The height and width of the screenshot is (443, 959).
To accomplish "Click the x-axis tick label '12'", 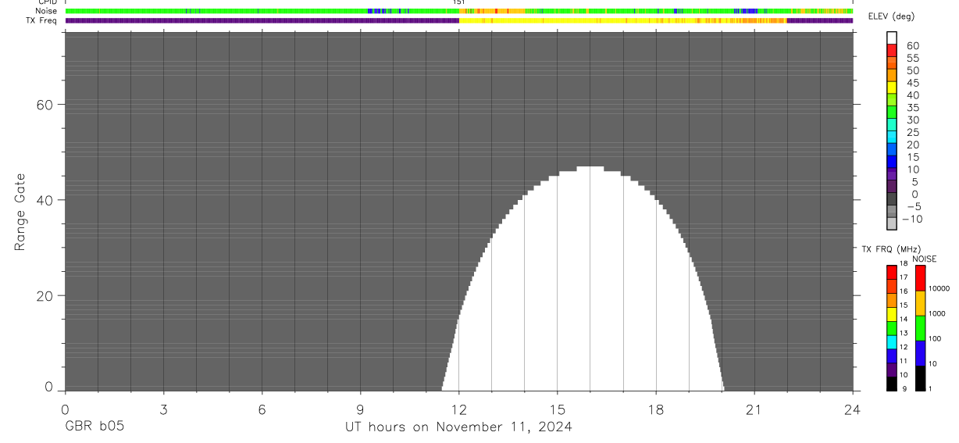I will point(459,409).
